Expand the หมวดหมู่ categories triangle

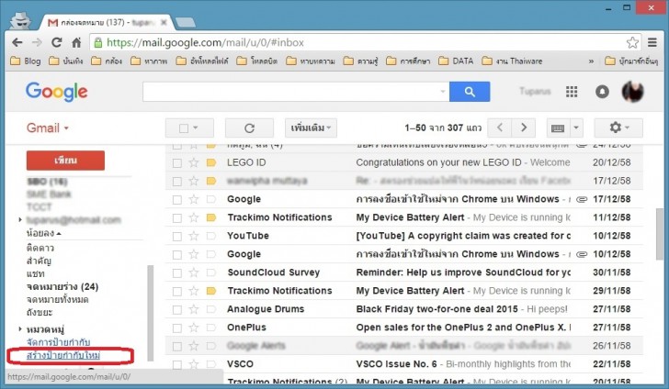pos(20,329)
